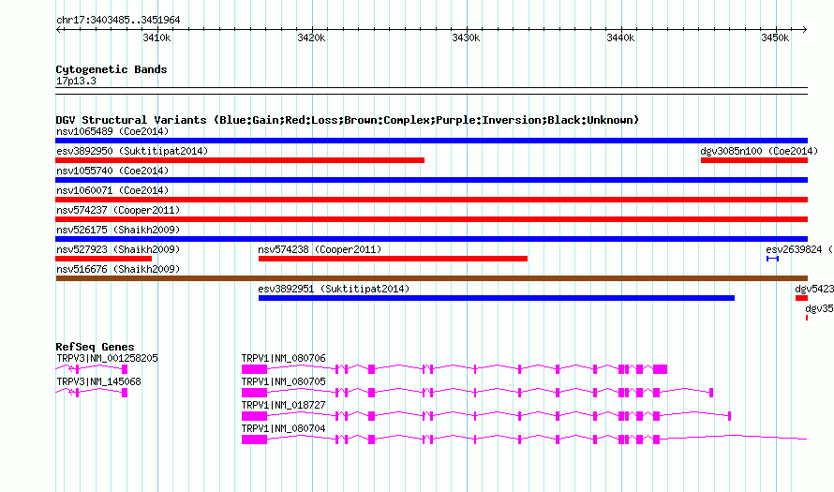Viewport: 834px width, 492px height.
Task: Click the left arrow of the coordinate ruler
Action: coord(58,30)
